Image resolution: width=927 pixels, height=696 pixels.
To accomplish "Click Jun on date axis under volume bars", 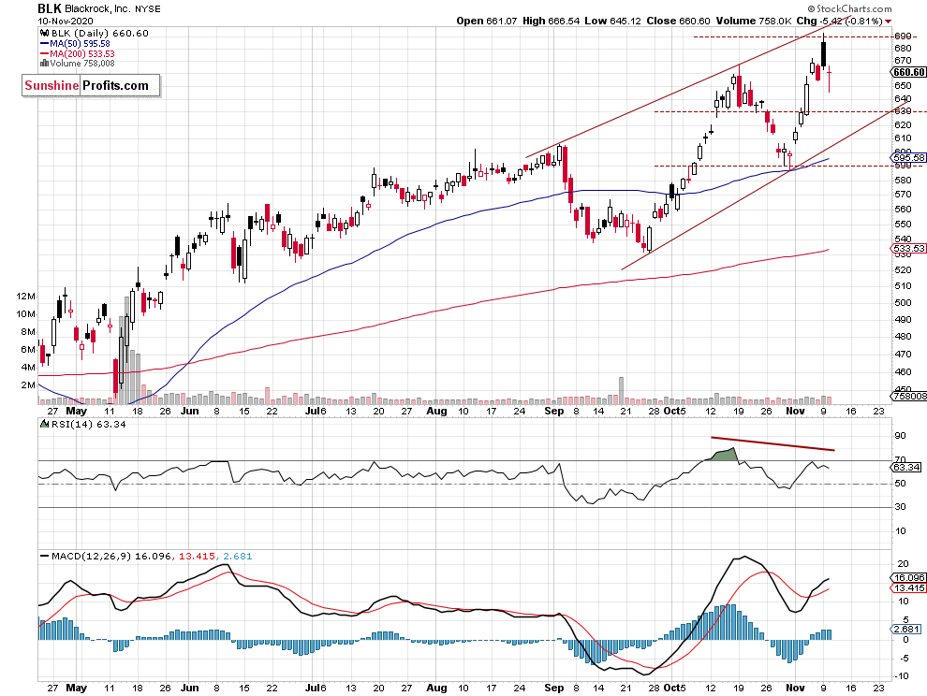I will [190, 411].
